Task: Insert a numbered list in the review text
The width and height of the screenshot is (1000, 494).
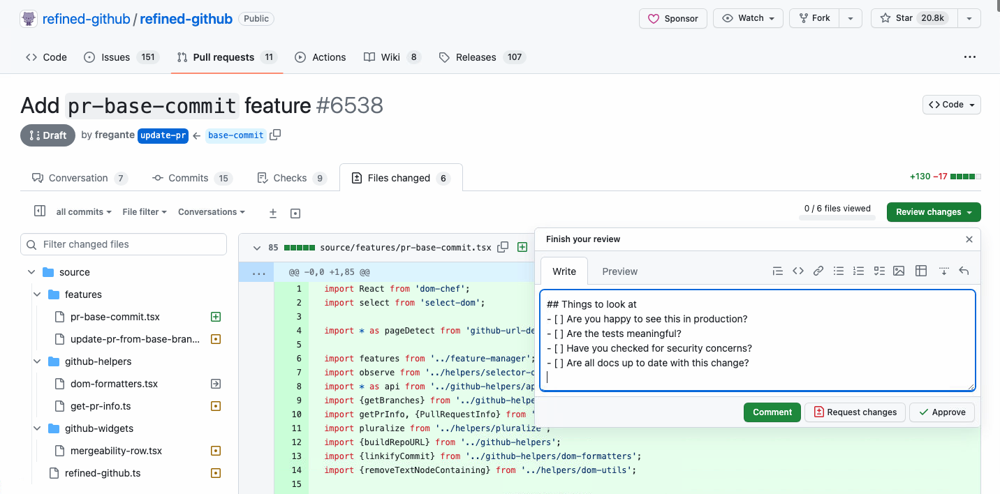Action: tap(858, 271)
